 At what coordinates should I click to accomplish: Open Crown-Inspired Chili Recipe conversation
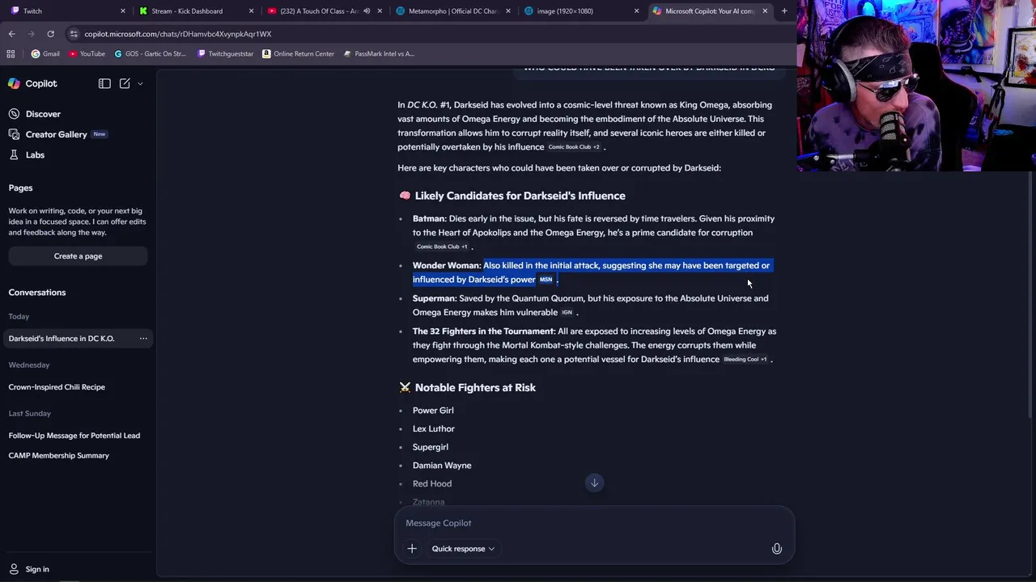tap(57, 387)
